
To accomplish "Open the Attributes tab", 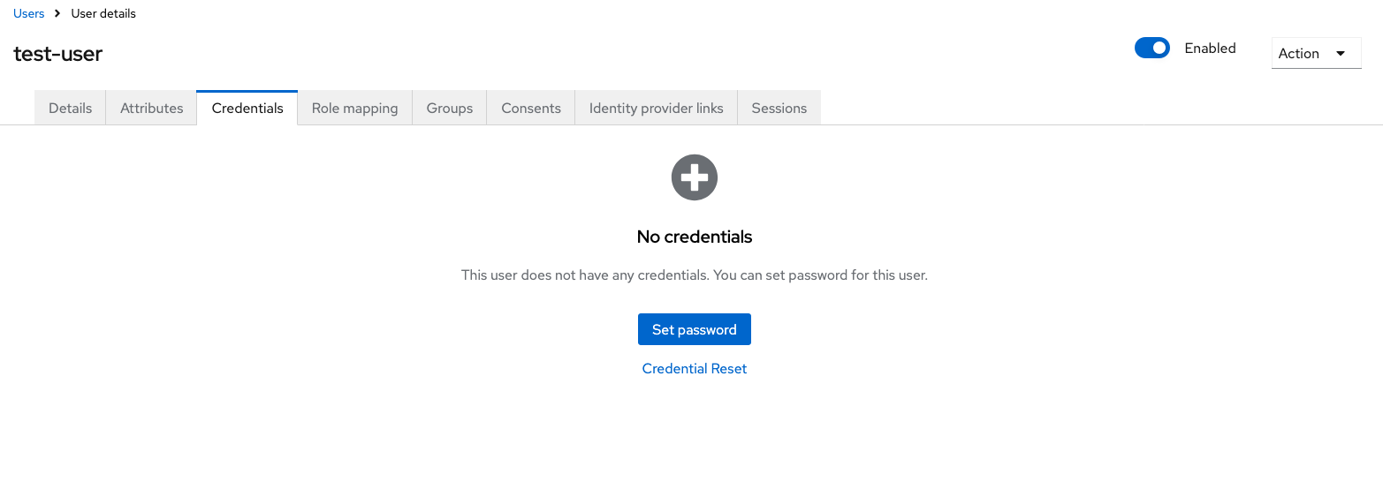I will [x=152, y=109].
